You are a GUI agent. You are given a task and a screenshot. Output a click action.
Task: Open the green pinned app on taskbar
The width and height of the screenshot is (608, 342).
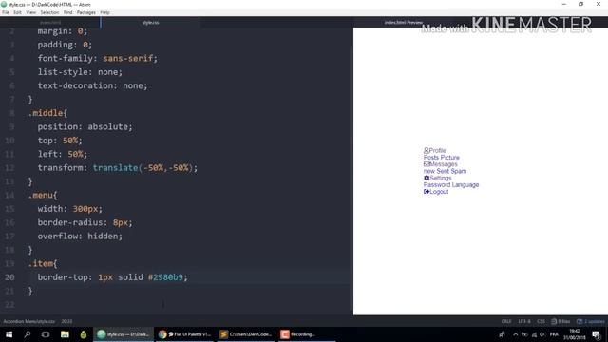[x=84, y=334]
